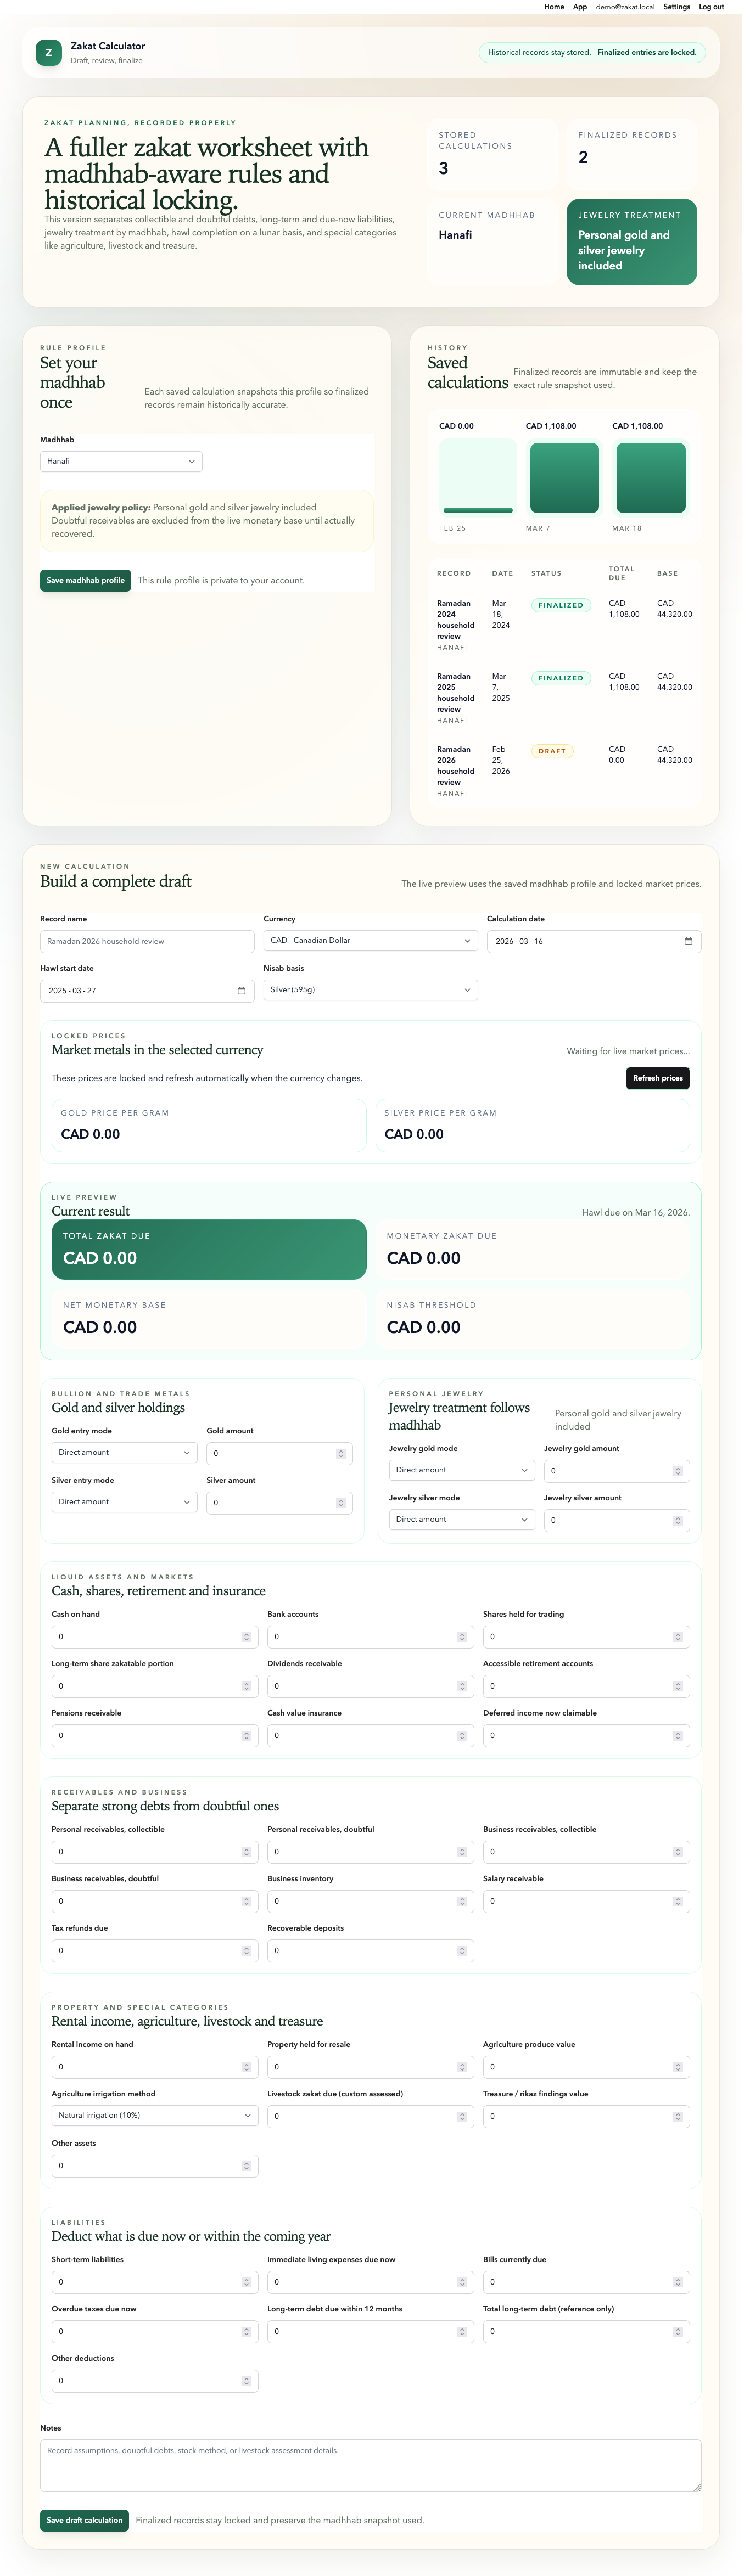Click the Save madhhab profile button
The width and height of the screenshot is (750, 2576).
point(85,580)
